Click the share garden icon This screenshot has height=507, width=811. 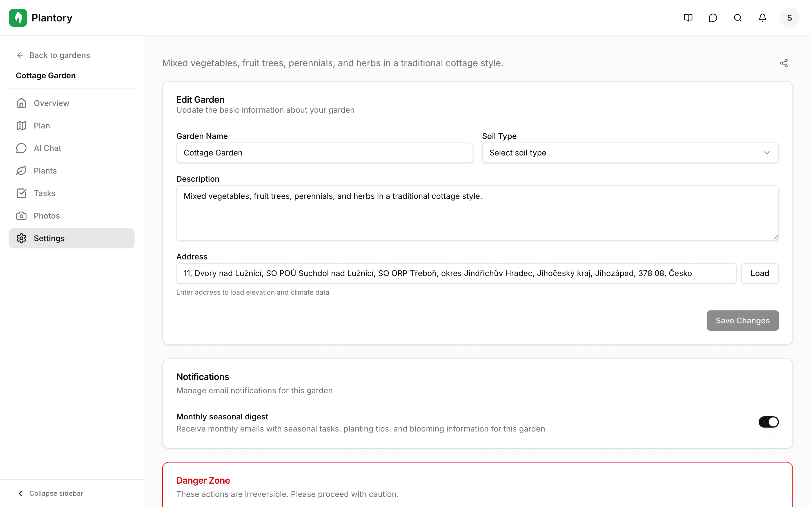784,63
